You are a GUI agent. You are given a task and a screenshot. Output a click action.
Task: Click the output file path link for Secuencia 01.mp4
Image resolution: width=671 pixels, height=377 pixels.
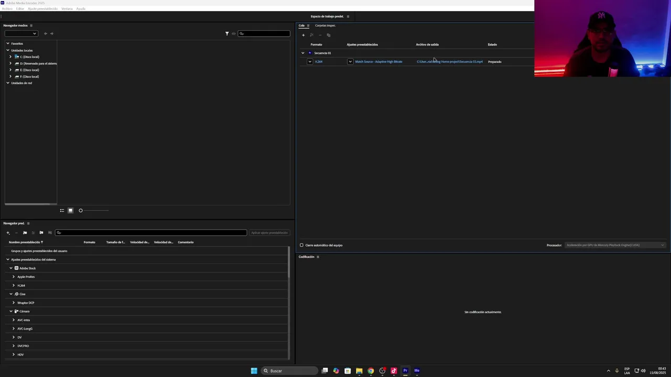pos(450,62)
